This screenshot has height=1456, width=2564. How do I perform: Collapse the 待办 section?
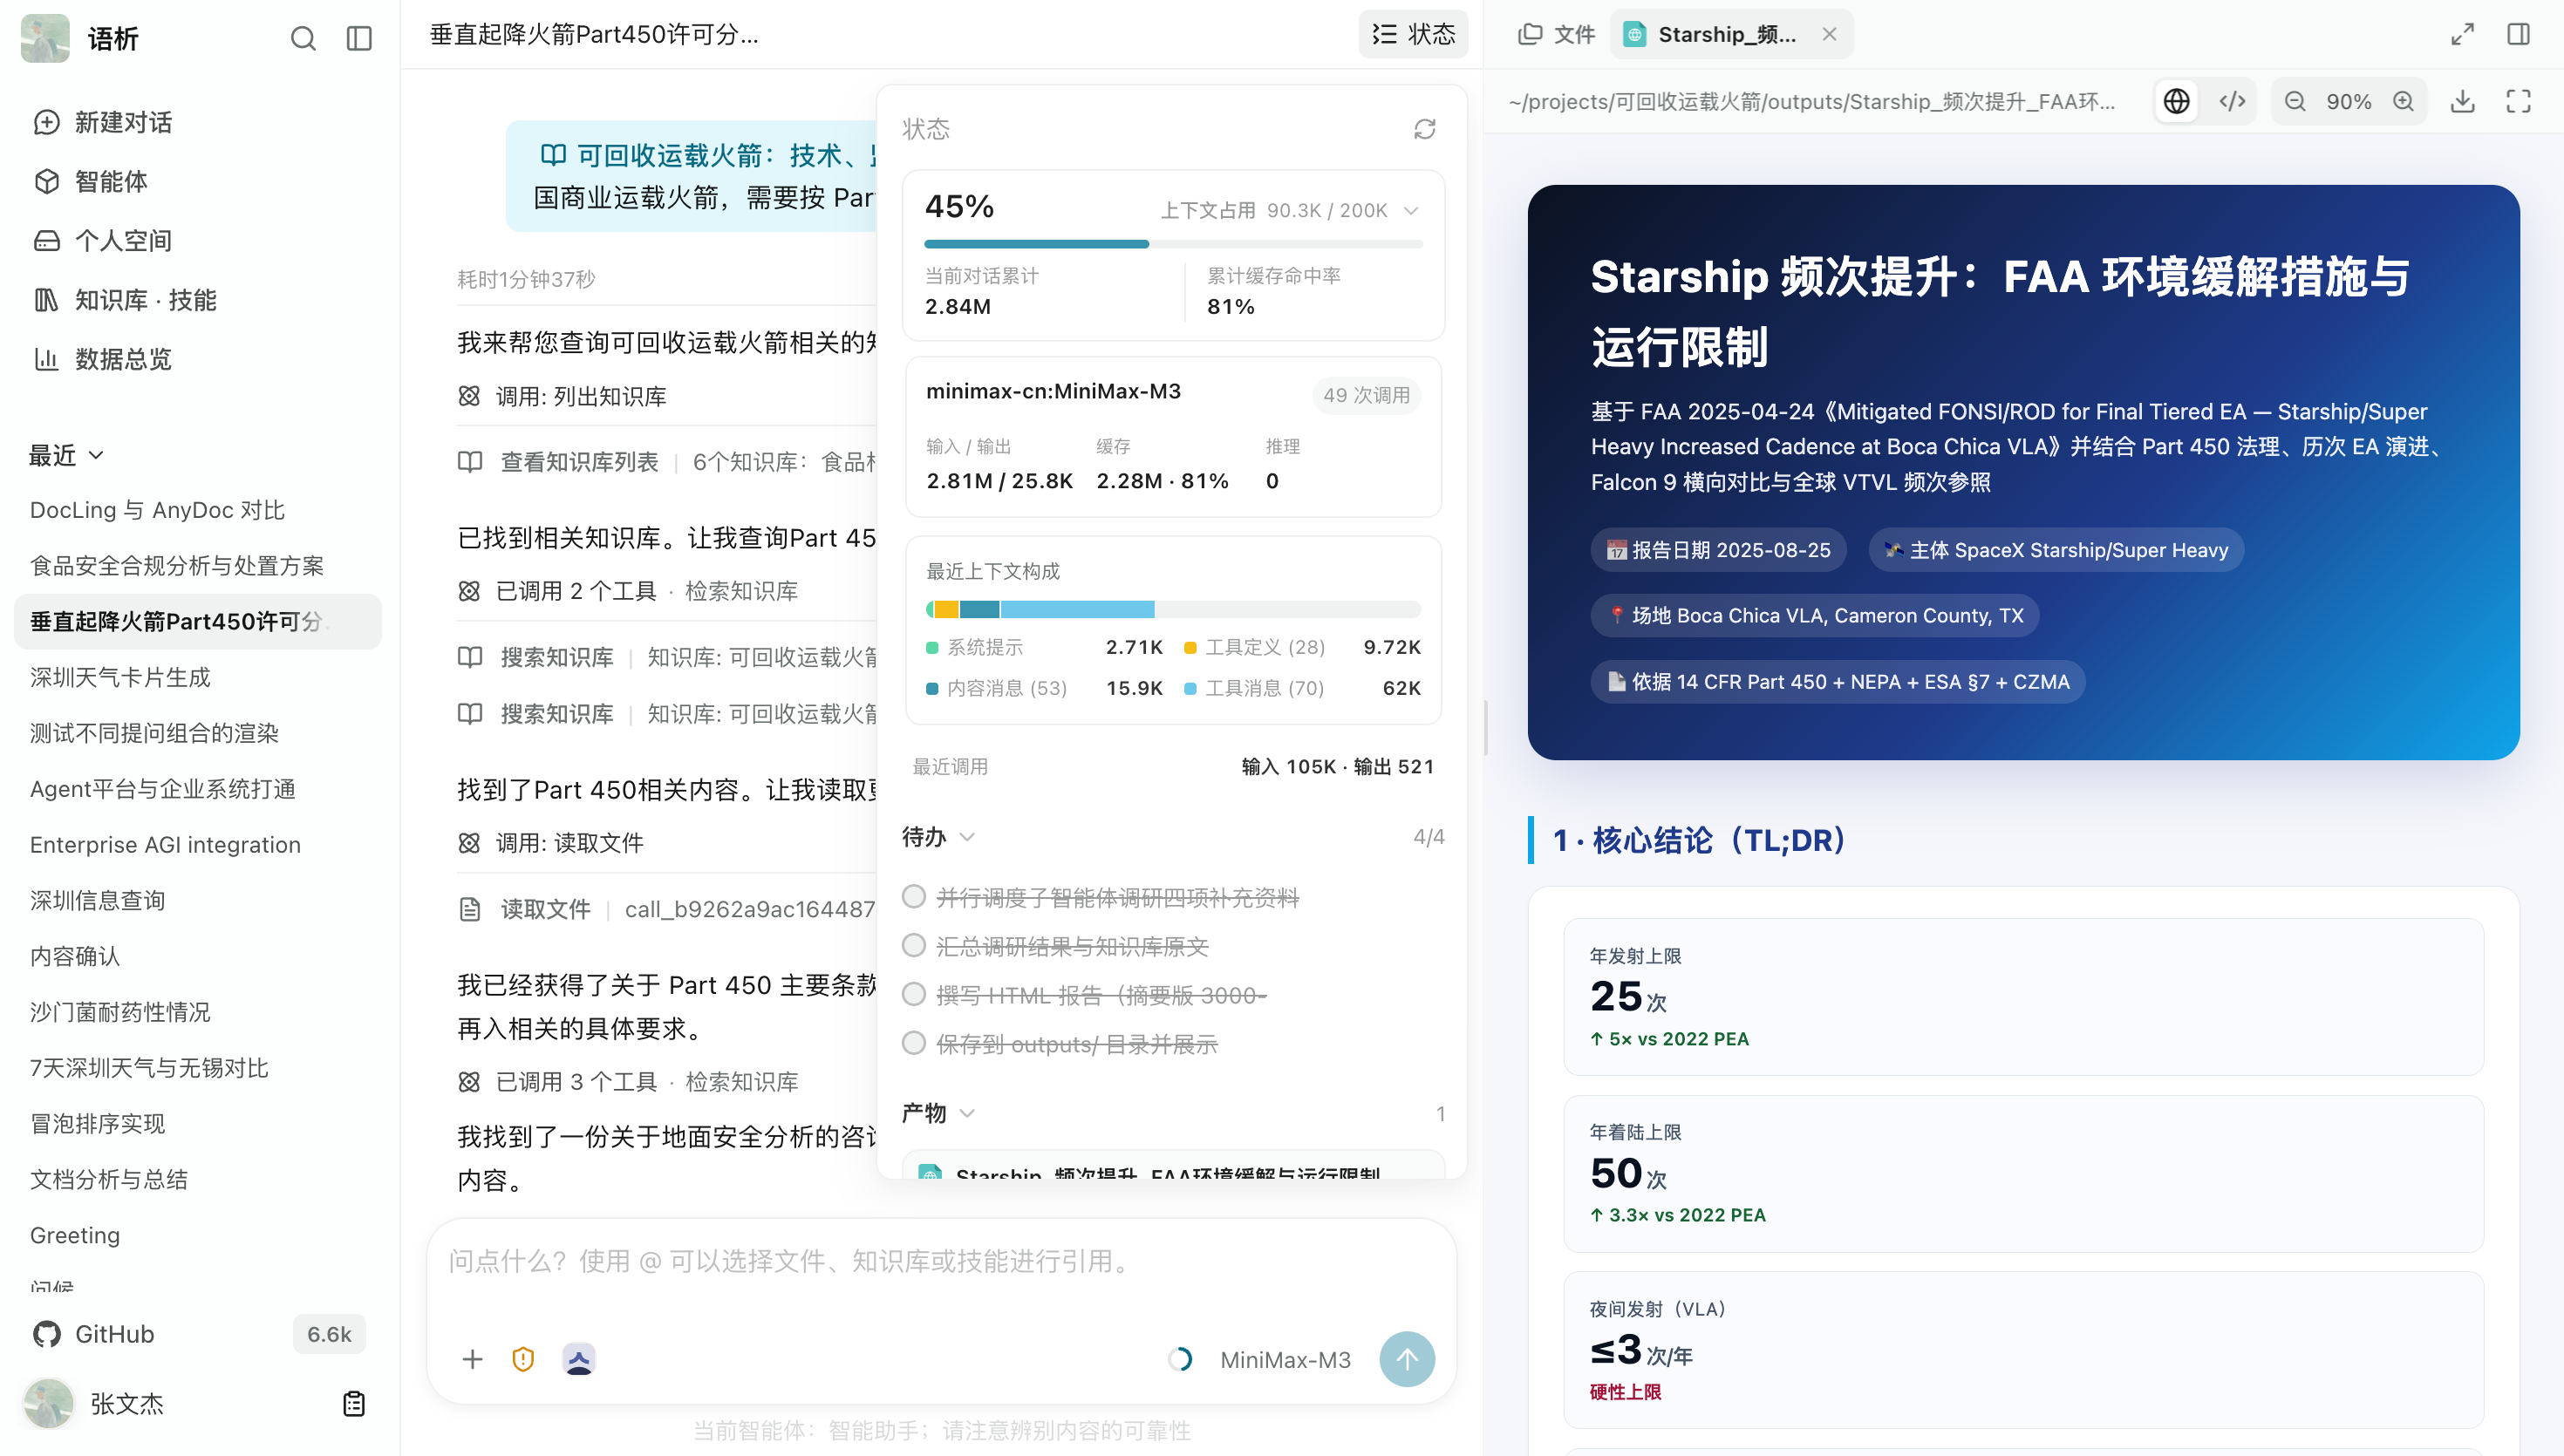(938, 836)
